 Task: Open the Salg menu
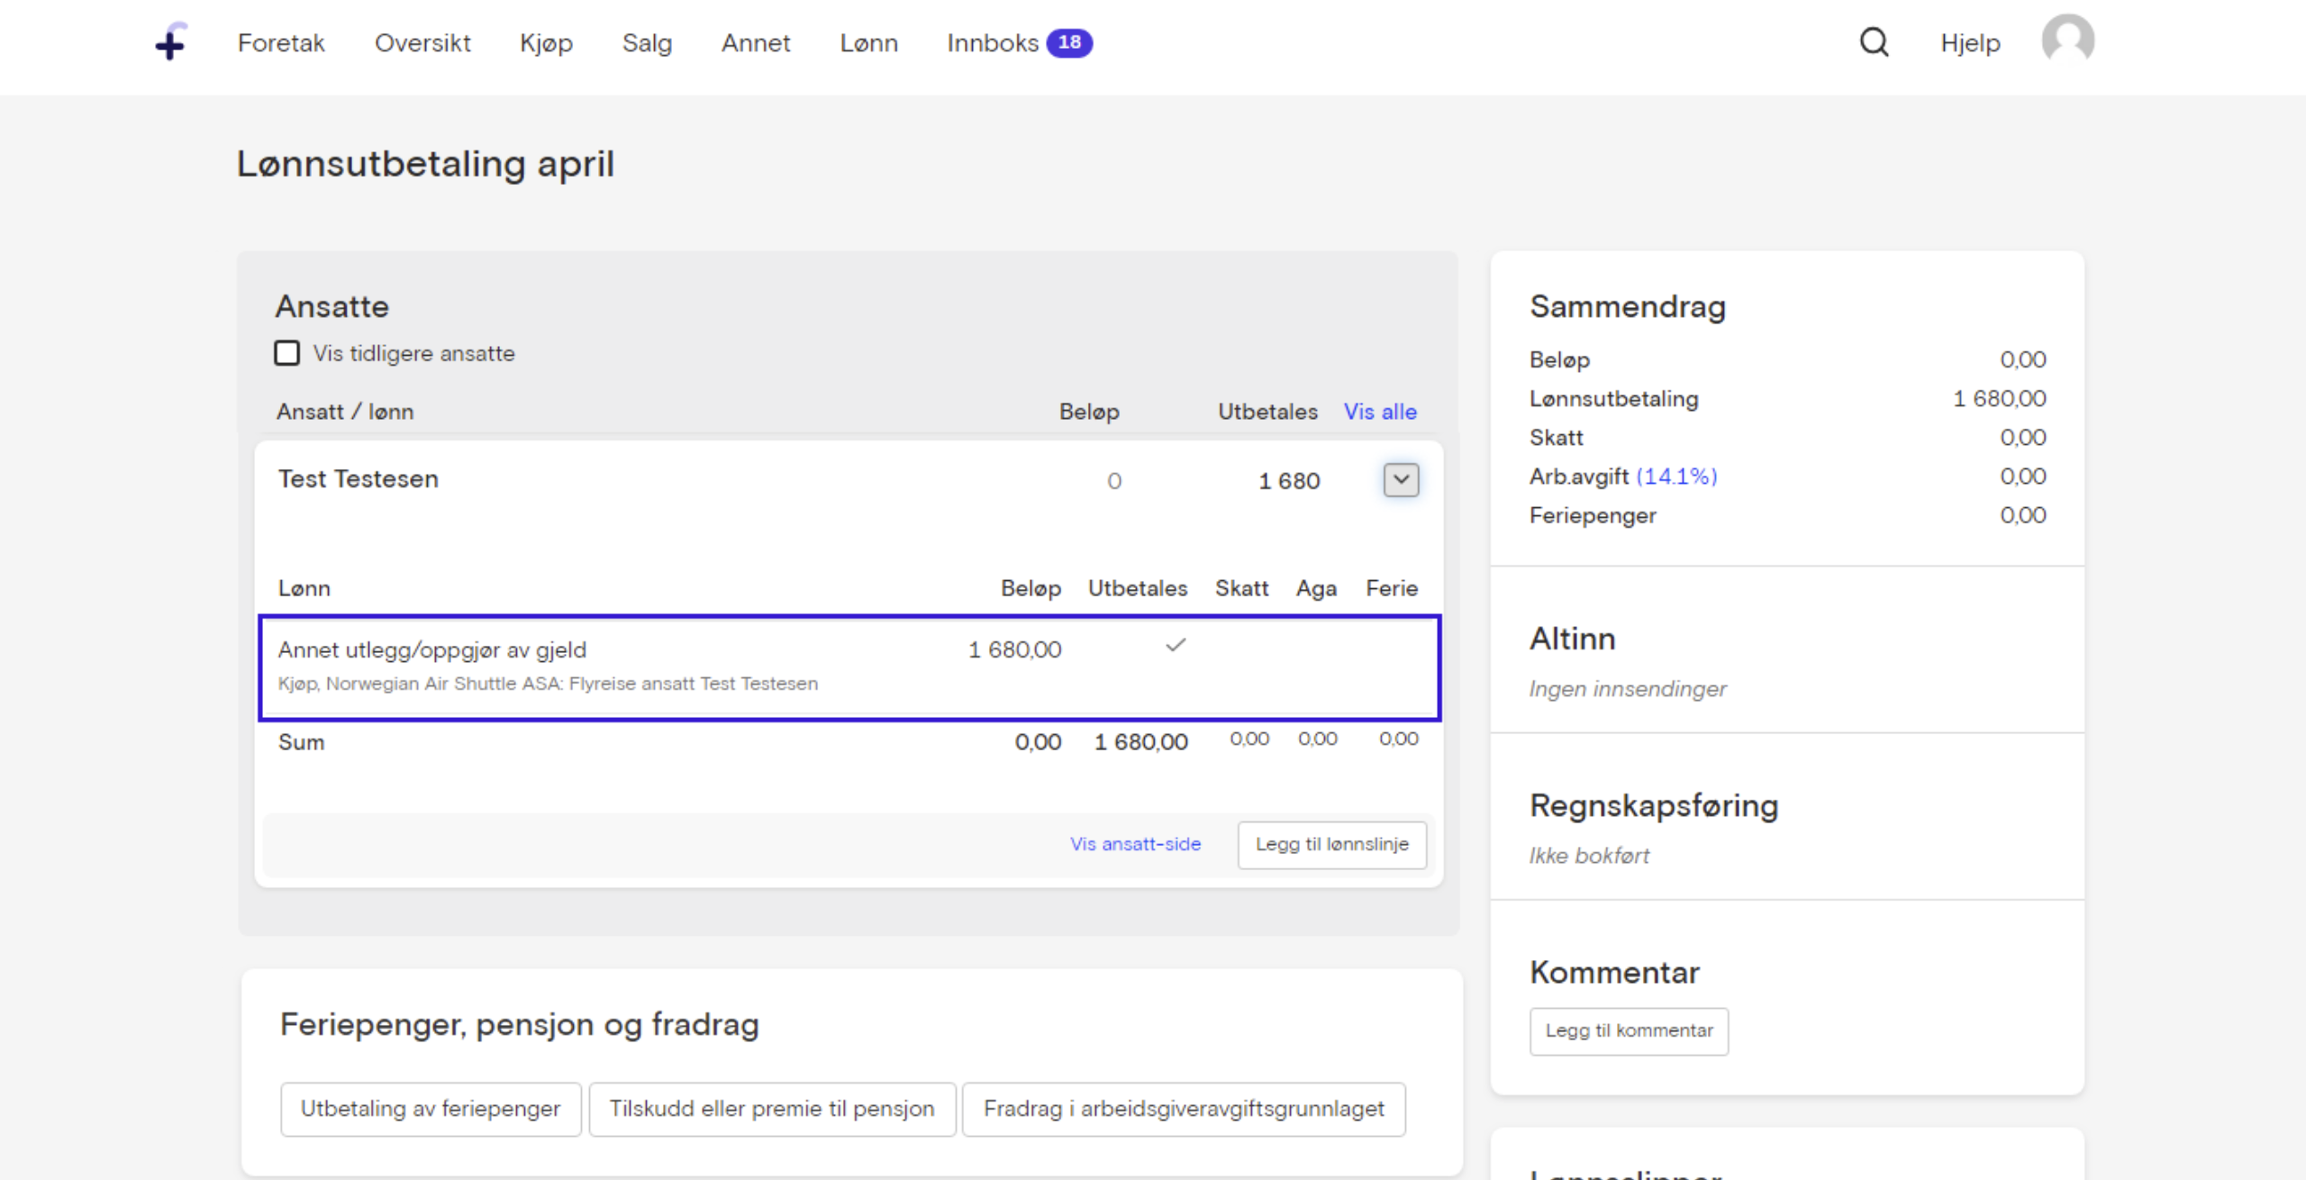tap(647, 43)
